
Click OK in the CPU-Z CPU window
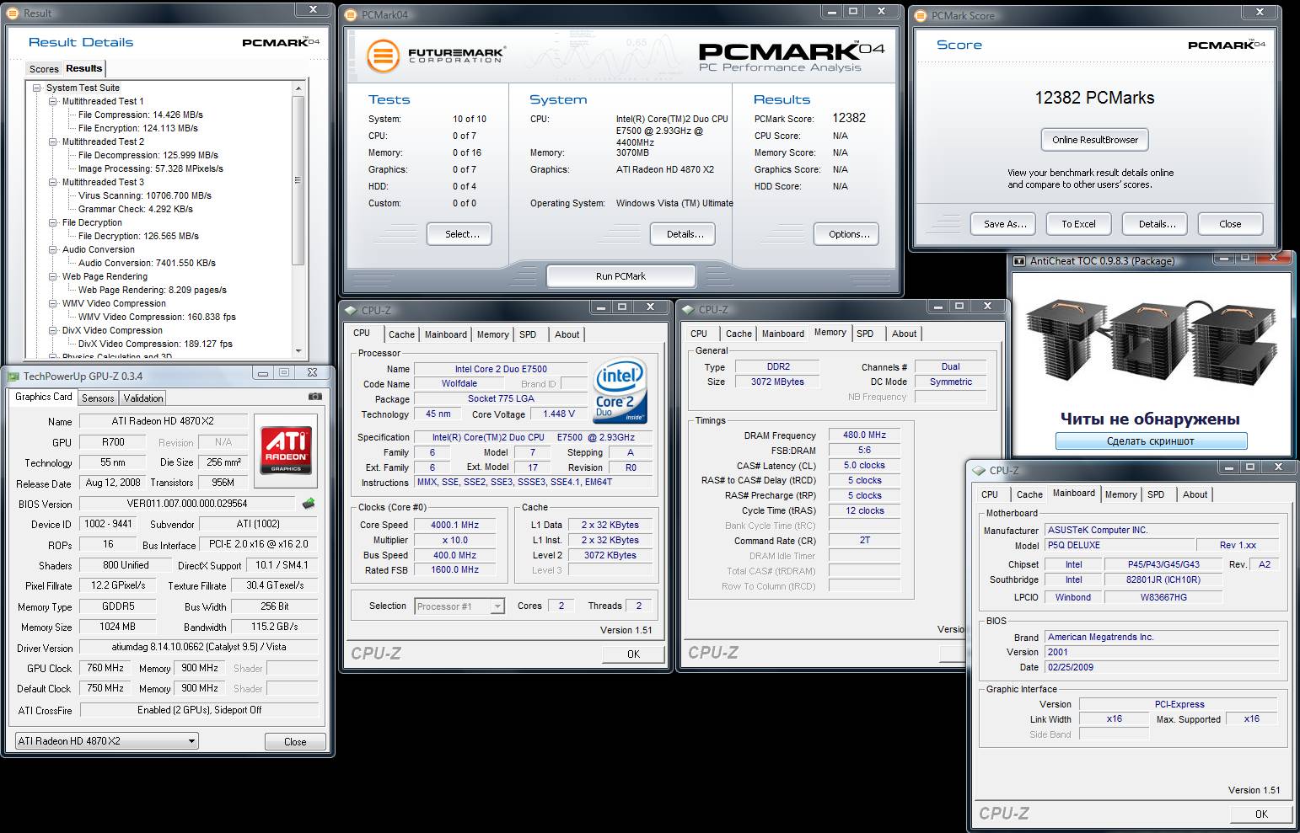point(633,654)
